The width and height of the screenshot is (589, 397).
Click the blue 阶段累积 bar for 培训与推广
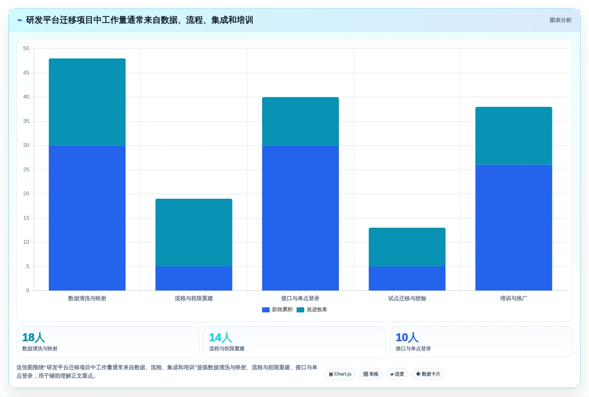pyautogui.click(x=514, y=228)
